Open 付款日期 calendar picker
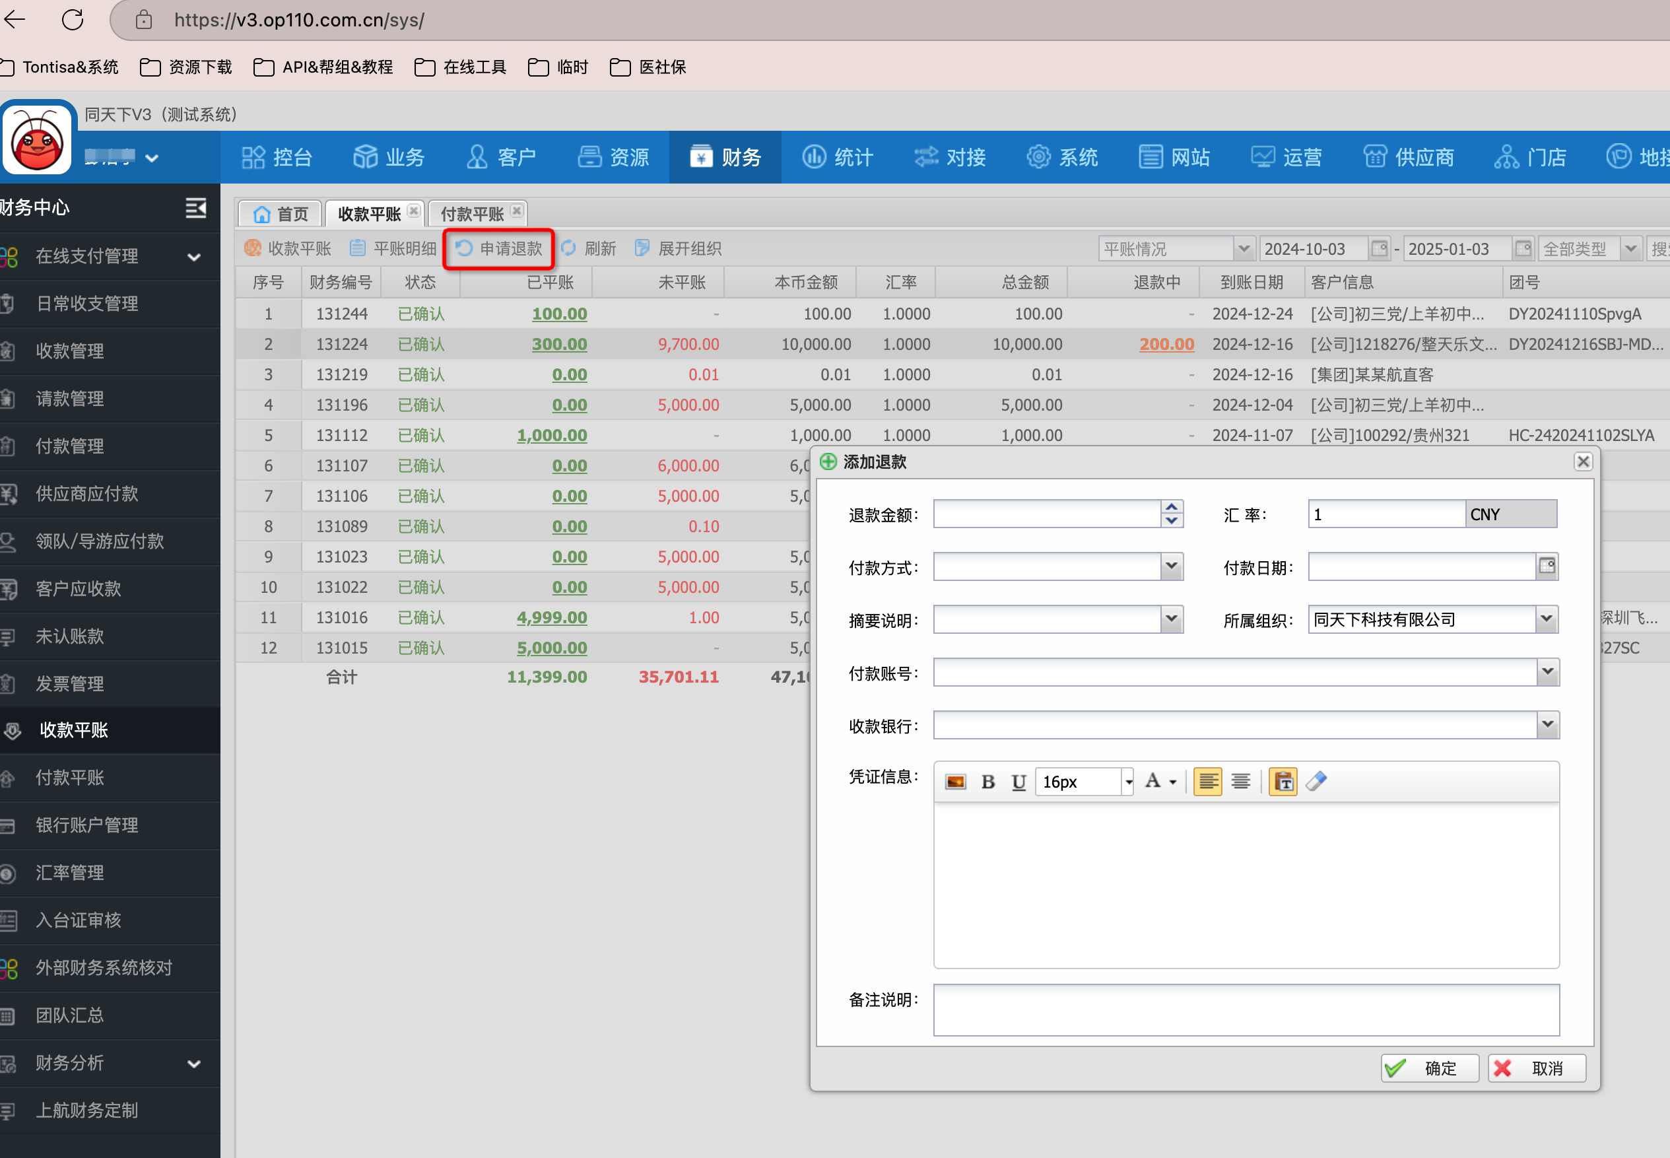This screenshot has height=1158, width=1670. 1547,566
